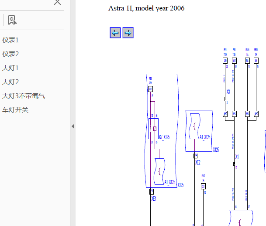Viewport: 266px width, 226px height.
Task: Go to bookmark 车灯开关
Action: coord(15,110)
